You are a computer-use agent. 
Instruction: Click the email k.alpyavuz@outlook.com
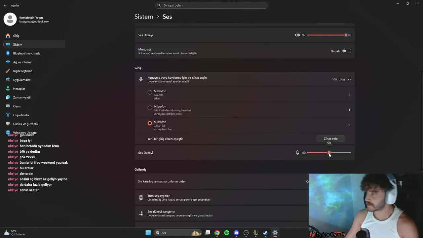coord(34,22)
